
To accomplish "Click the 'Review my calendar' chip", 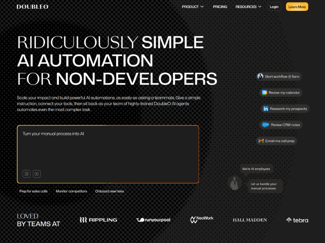I will click(x=281, y=92).
